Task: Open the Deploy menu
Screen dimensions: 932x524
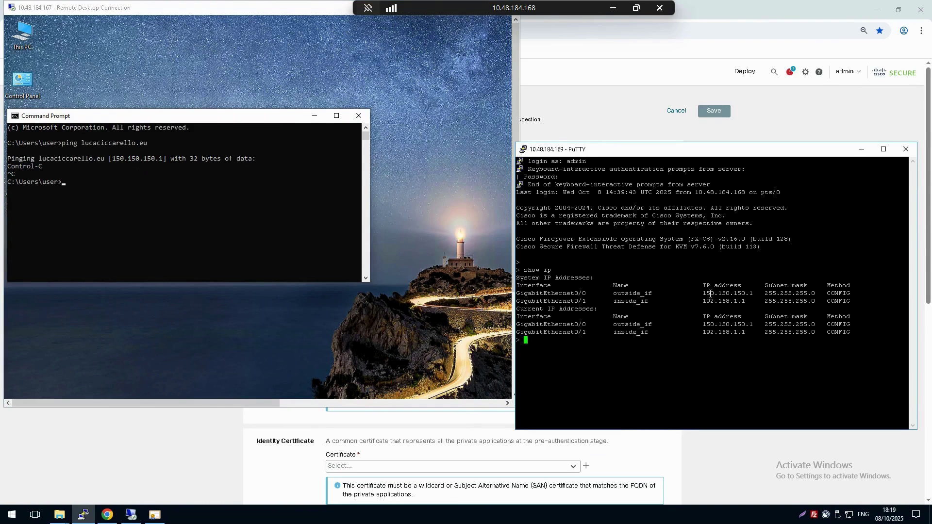Action: [745, 71]
